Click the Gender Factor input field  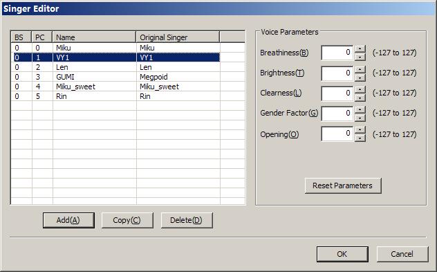pos(337,114)
